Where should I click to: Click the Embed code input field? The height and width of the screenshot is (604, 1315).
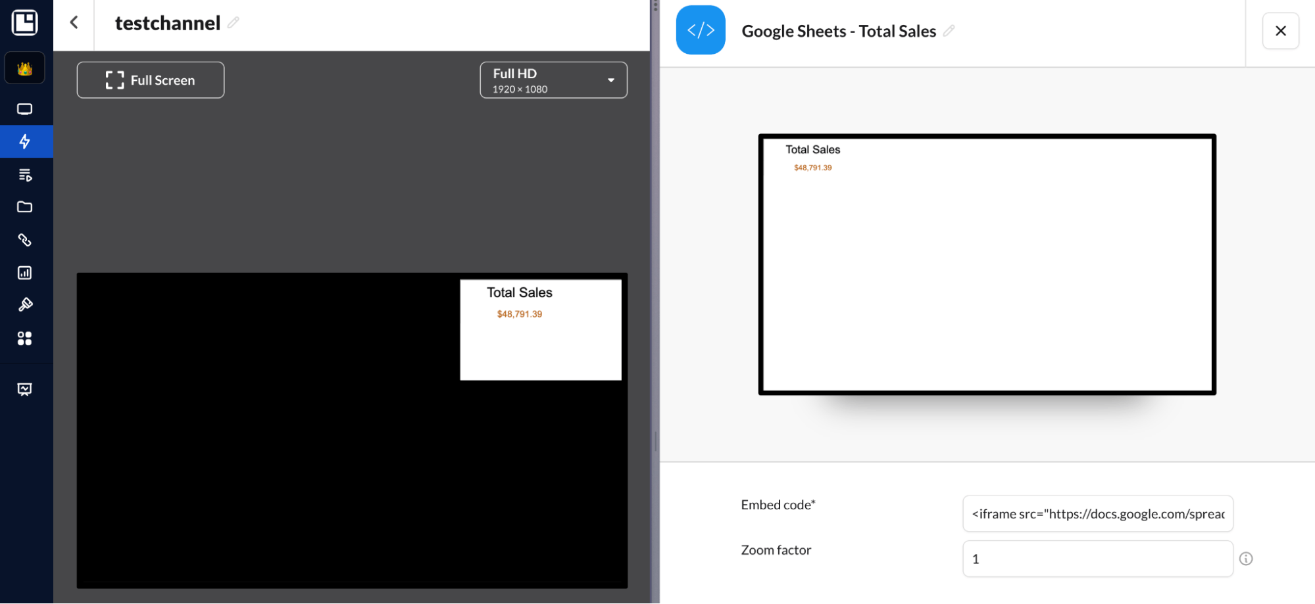[1097, 514]
